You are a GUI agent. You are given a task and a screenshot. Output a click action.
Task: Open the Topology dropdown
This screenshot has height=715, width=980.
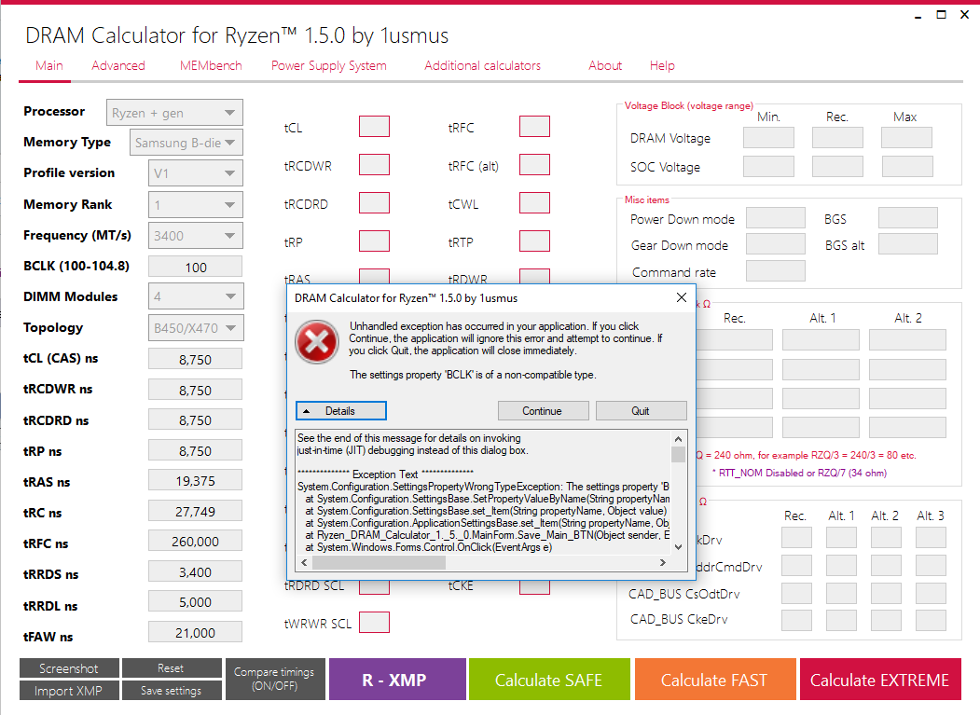[196, 327]
